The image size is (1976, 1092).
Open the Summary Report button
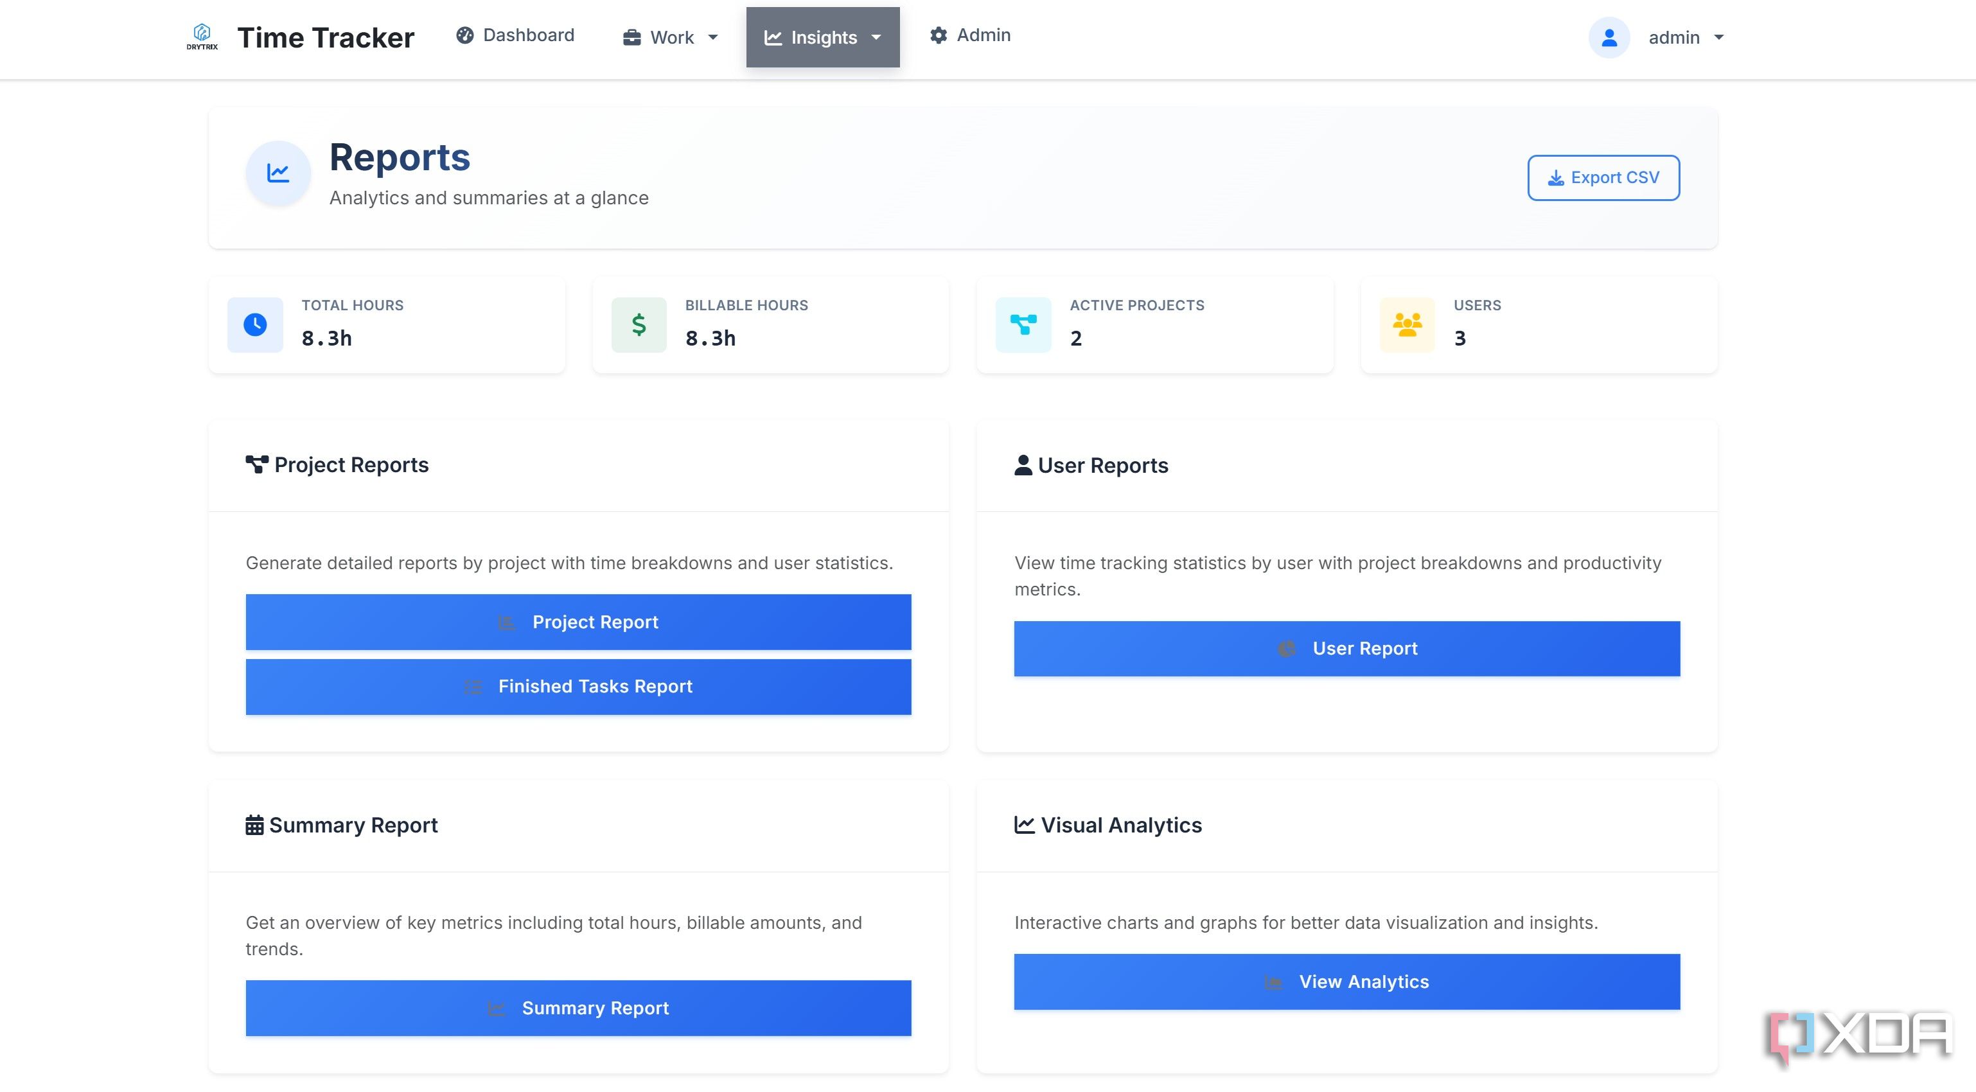pyautogui.click(x=578, y=1008)
